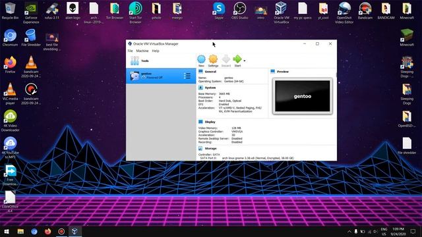
Task: Open File Explorer from the taskbar
Action: (x=20, y=231)
